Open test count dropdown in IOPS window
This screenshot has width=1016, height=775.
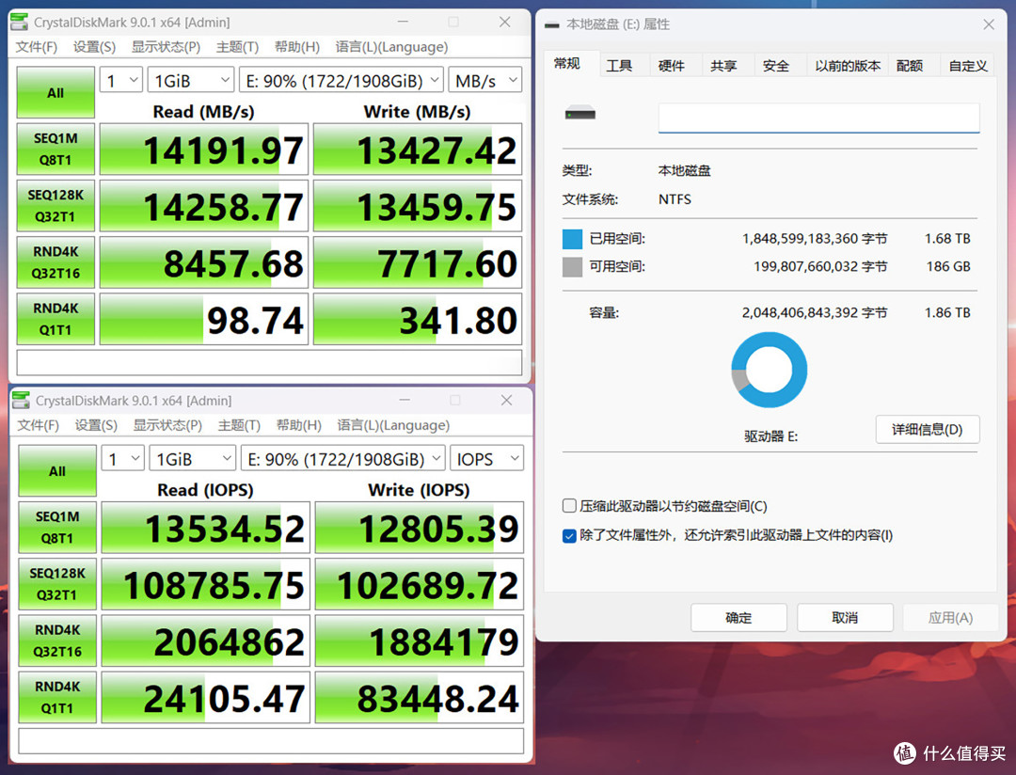(123, 459)
